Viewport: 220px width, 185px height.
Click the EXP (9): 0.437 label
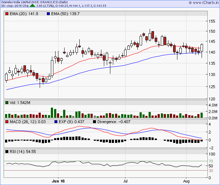click(x=71, y=122)
